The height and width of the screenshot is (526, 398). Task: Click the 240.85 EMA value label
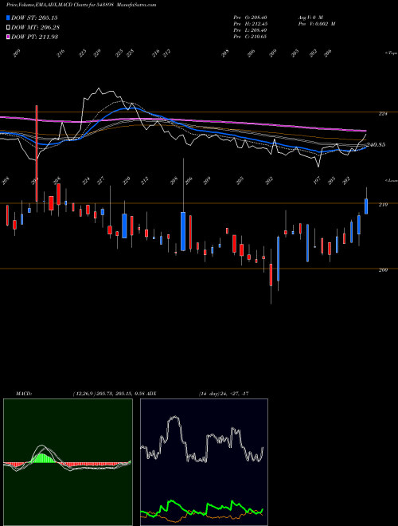[x=376, y=145]
